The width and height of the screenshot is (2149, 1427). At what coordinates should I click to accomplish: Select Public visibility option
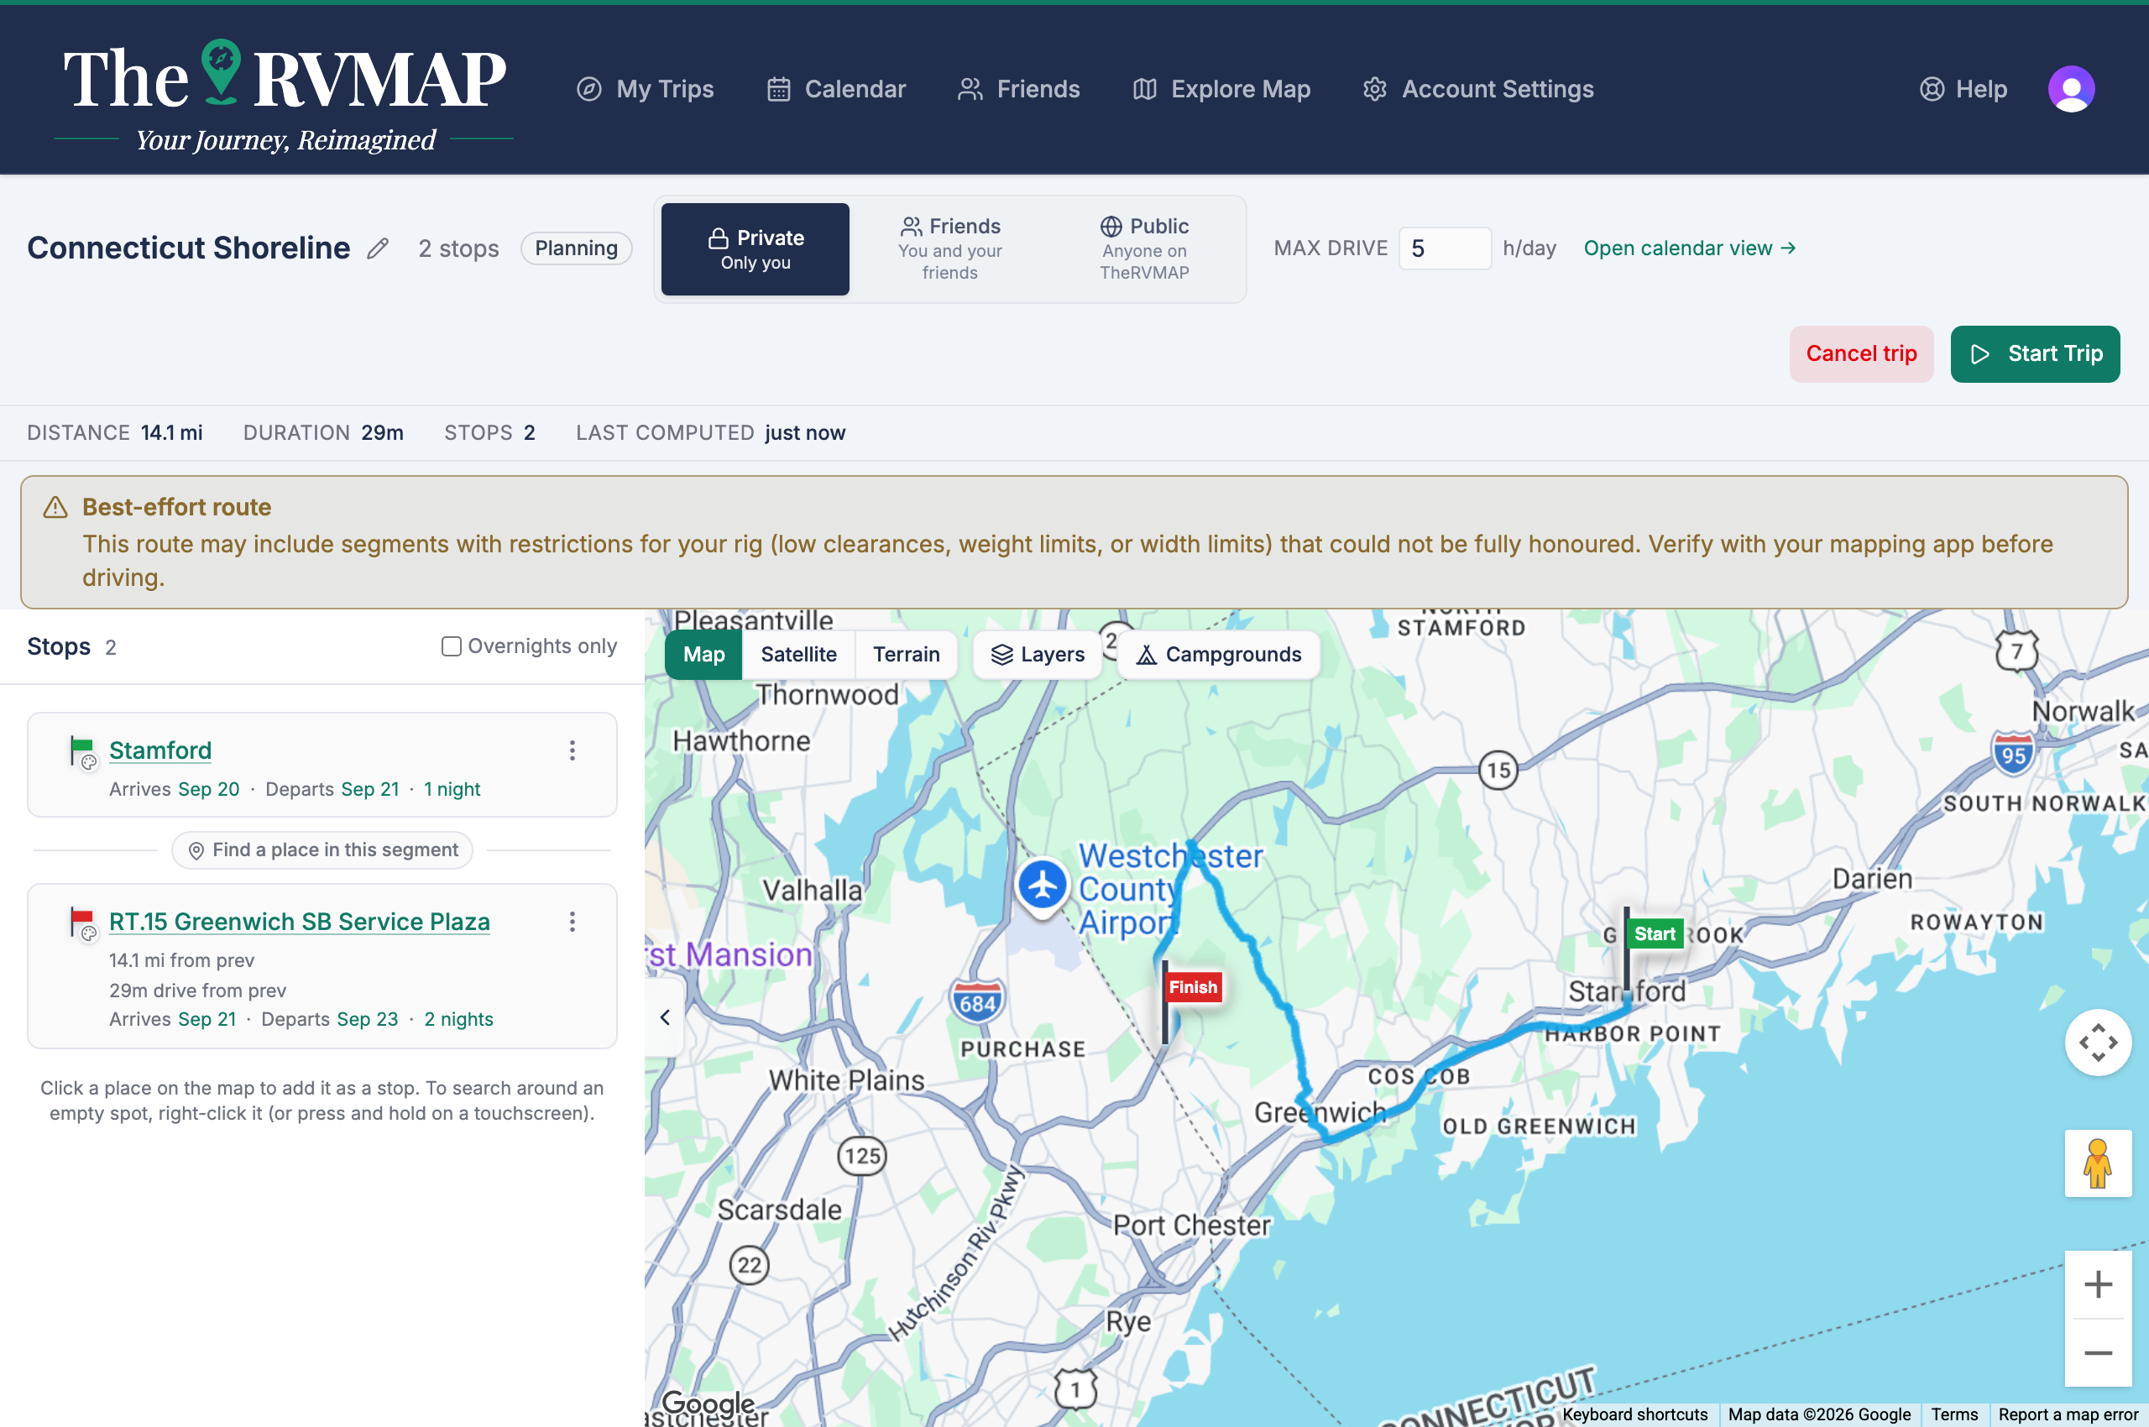pyautogui.click(x=1144, y=248)
